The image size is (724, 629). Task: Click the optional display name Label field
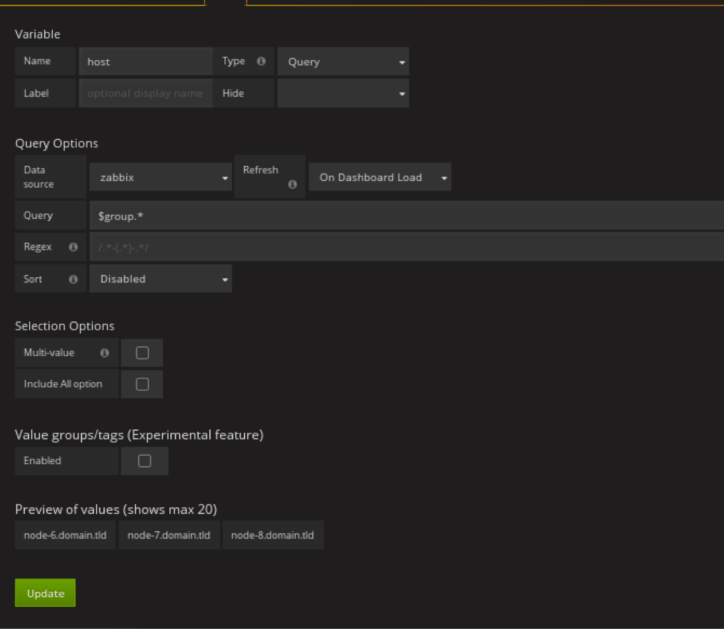[145, 94]
